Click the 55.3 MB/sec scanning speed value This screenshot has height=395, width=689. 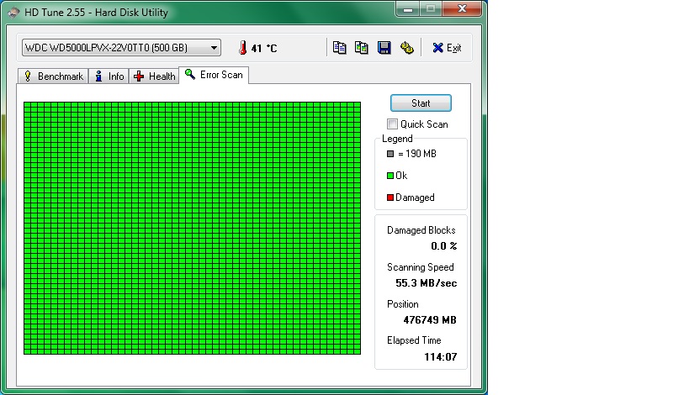coord(426,283)
